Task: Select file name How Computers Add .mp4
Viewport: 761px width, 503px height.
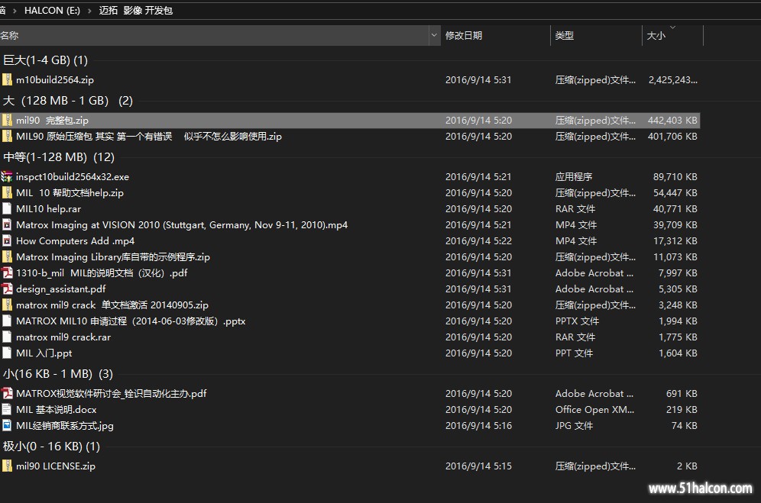Action: click(75, 240)
